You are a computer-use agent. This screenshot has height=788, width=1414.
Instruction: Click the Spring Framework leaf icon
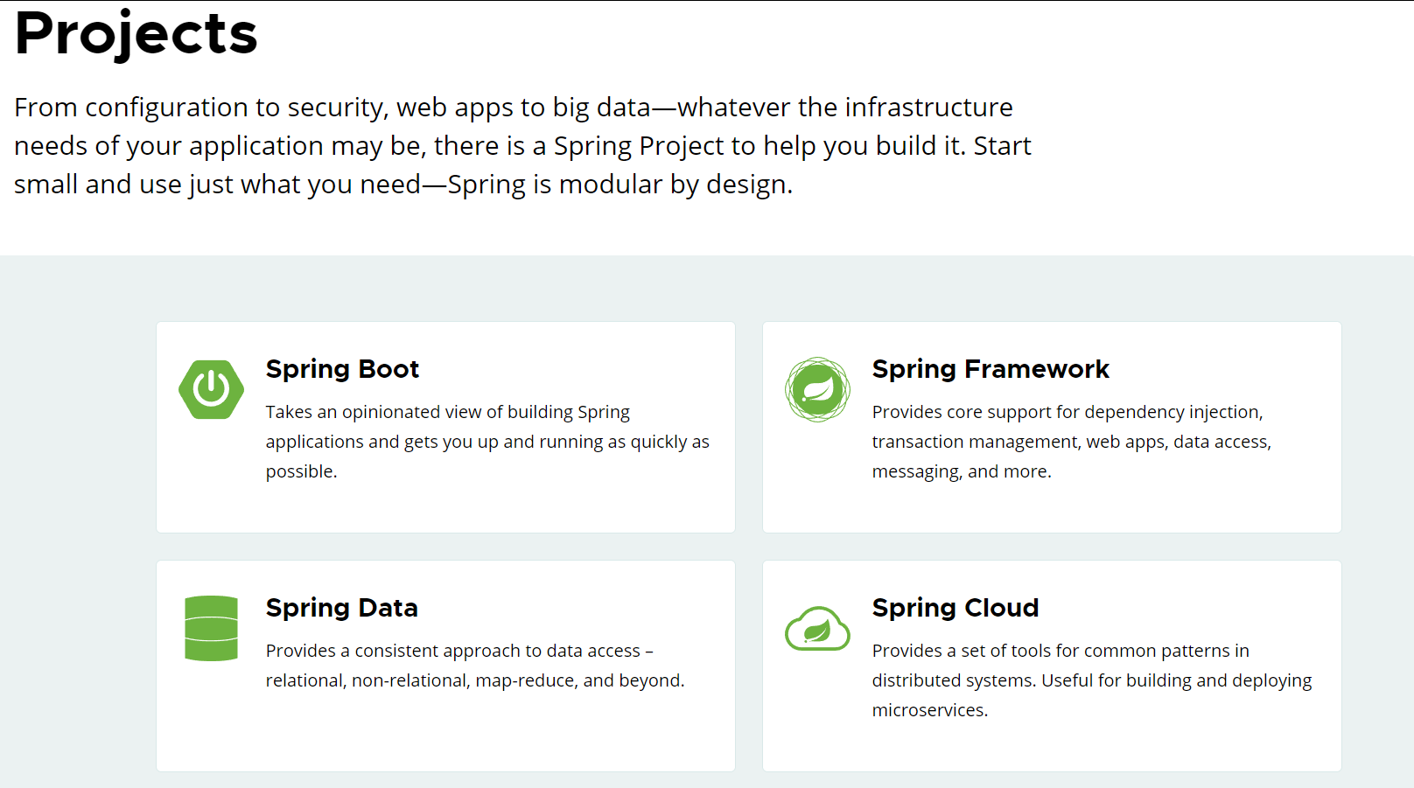[817, 389]
